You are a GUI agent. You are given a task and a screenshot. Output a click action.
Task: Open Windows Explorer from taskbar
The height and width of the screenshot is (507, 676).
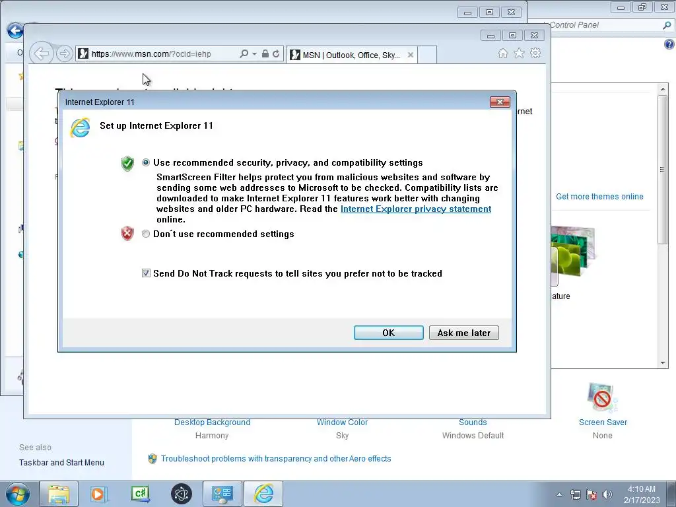[59, 494]
